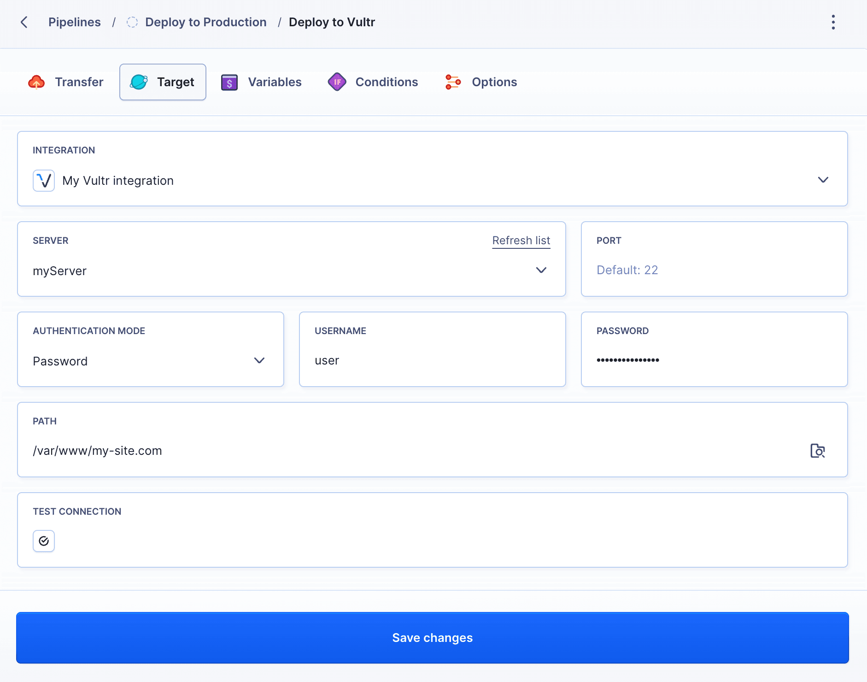Switch to the Options tab

point(494,82)
